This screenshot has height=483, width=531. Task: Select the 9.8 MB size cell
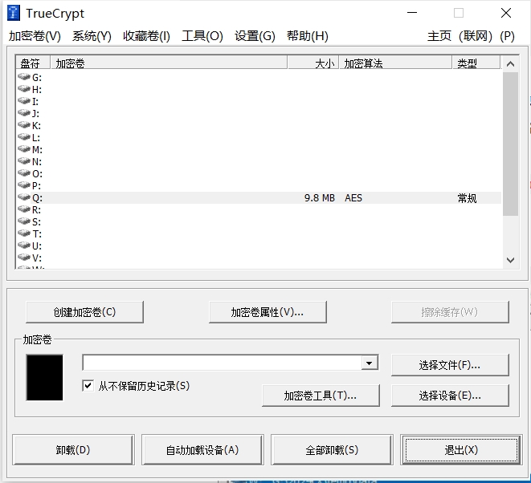coord(320,198)
